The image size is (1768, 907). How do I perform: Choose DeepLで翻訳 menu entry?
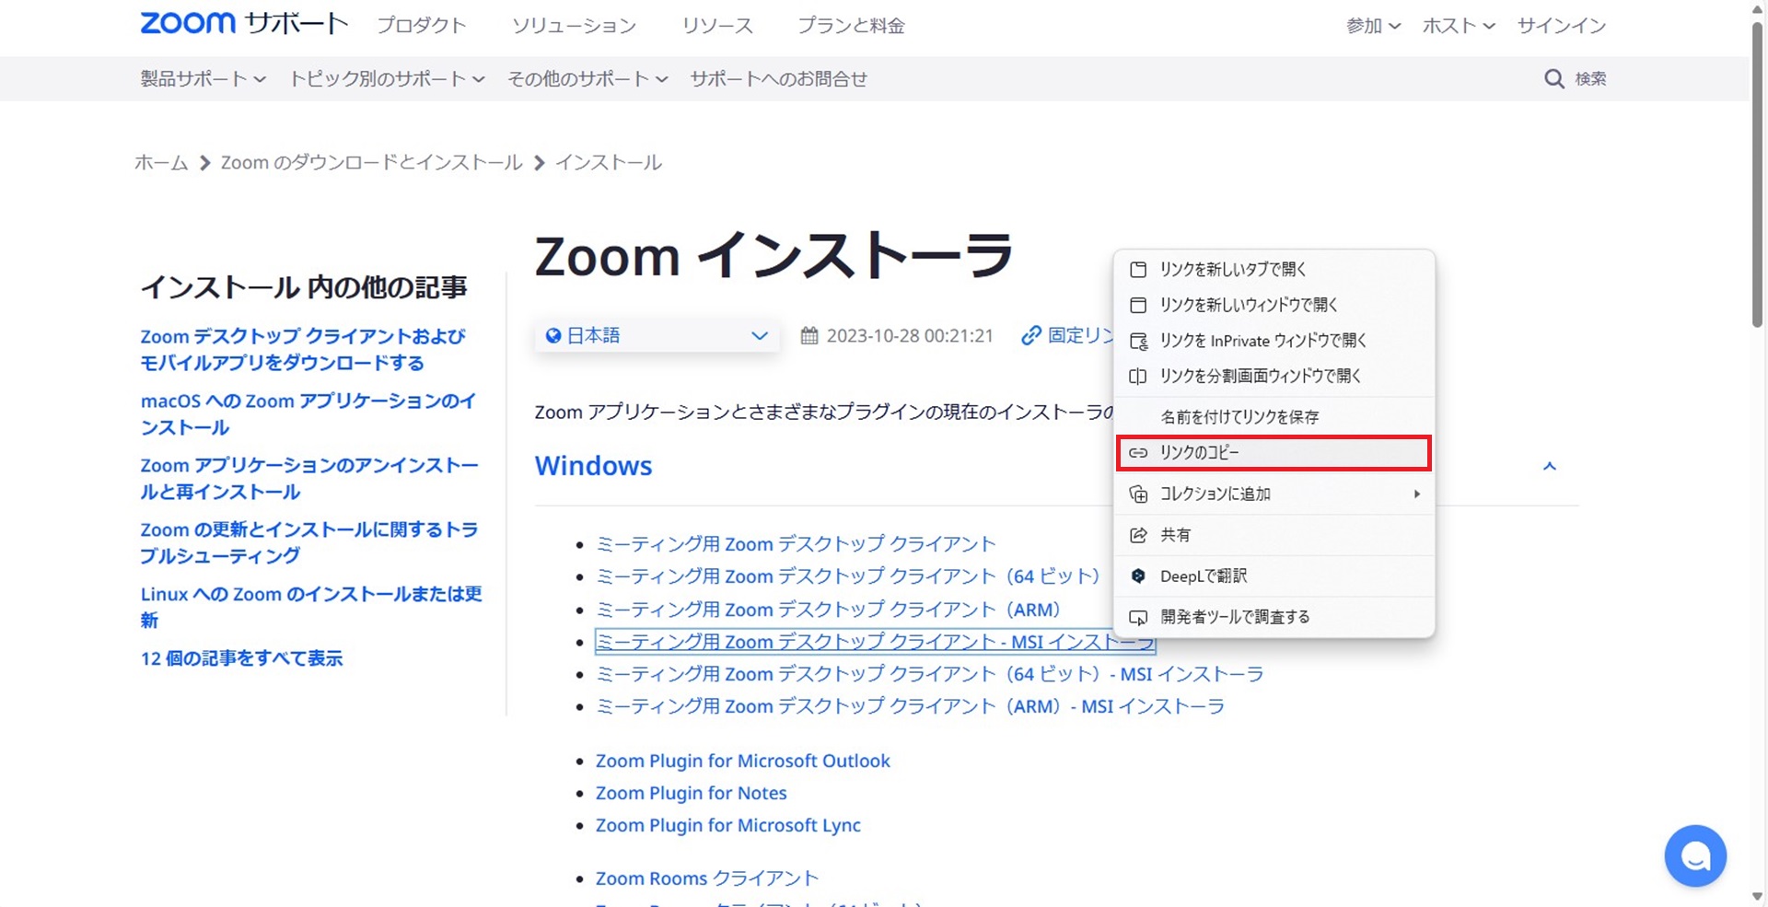1274,576
